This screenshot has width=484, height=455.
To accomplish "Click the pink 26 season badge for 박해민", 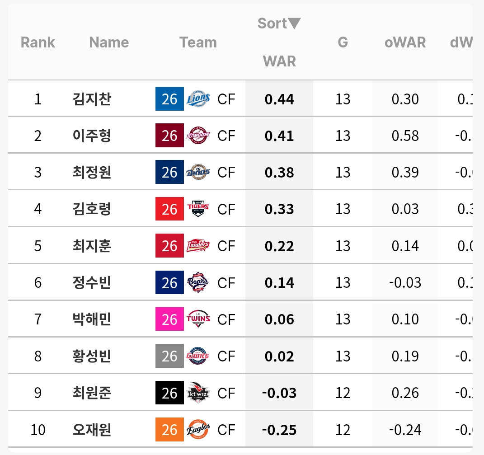I will [169, 319].
